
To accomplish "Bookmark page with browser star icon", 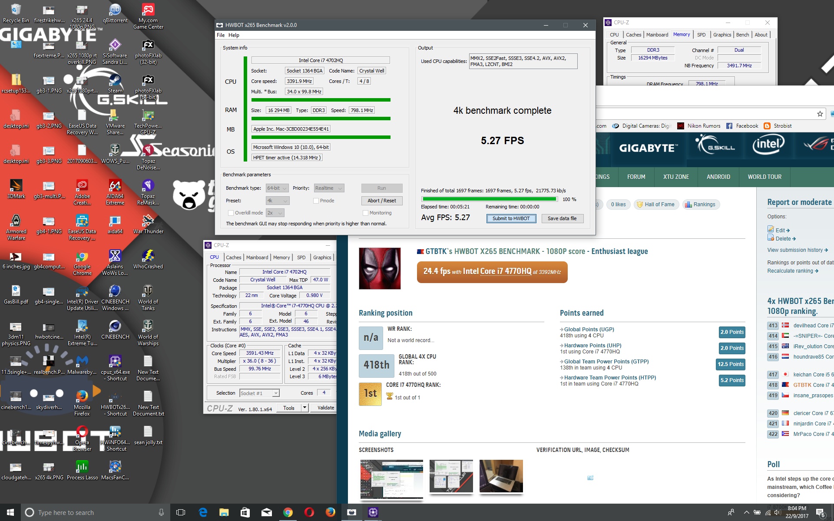I will (820, 114).
